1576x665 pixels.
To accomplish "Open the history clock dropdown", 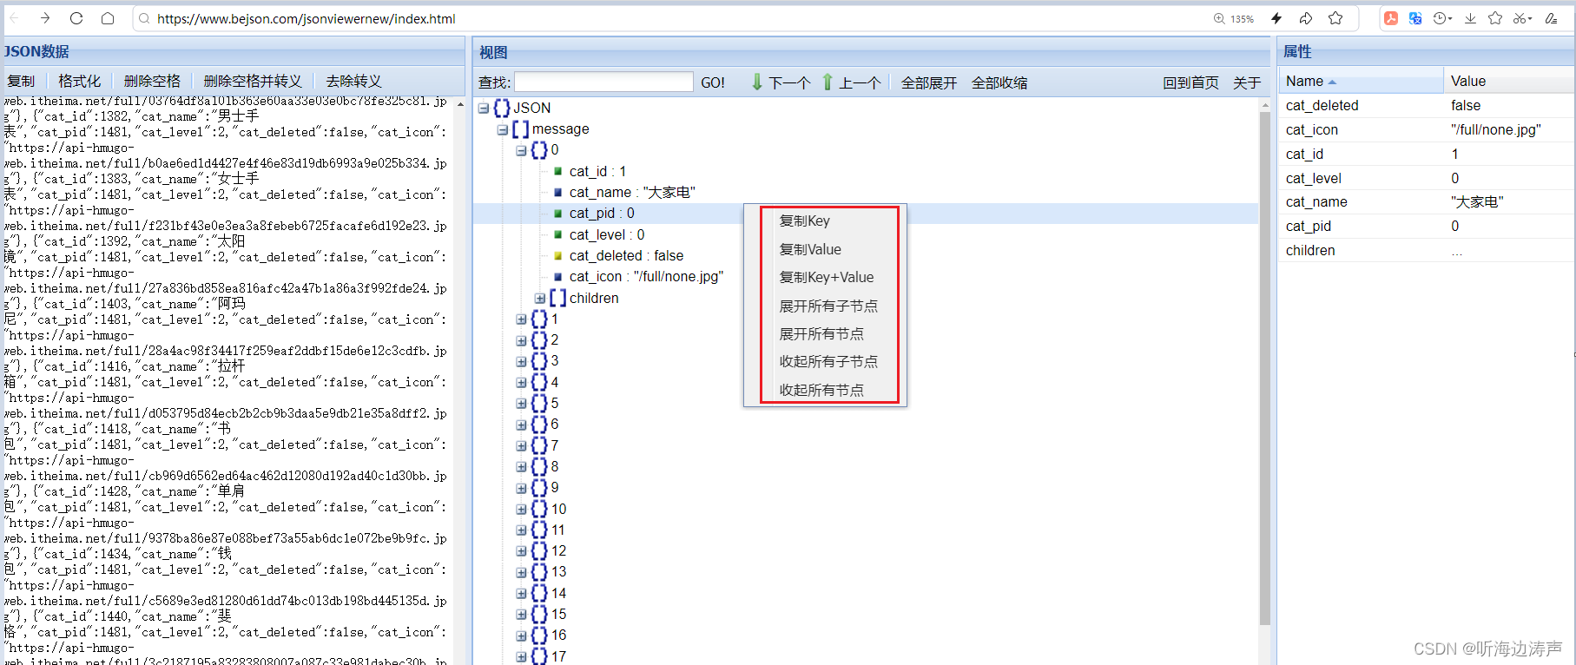I will [1442, 18].
